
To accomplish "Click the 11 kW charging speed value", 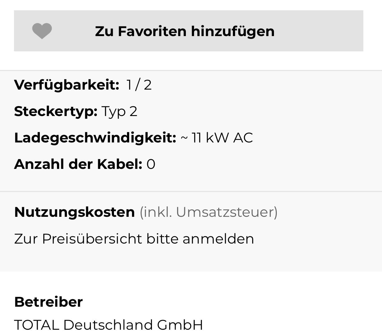I will tap(210, 138).
